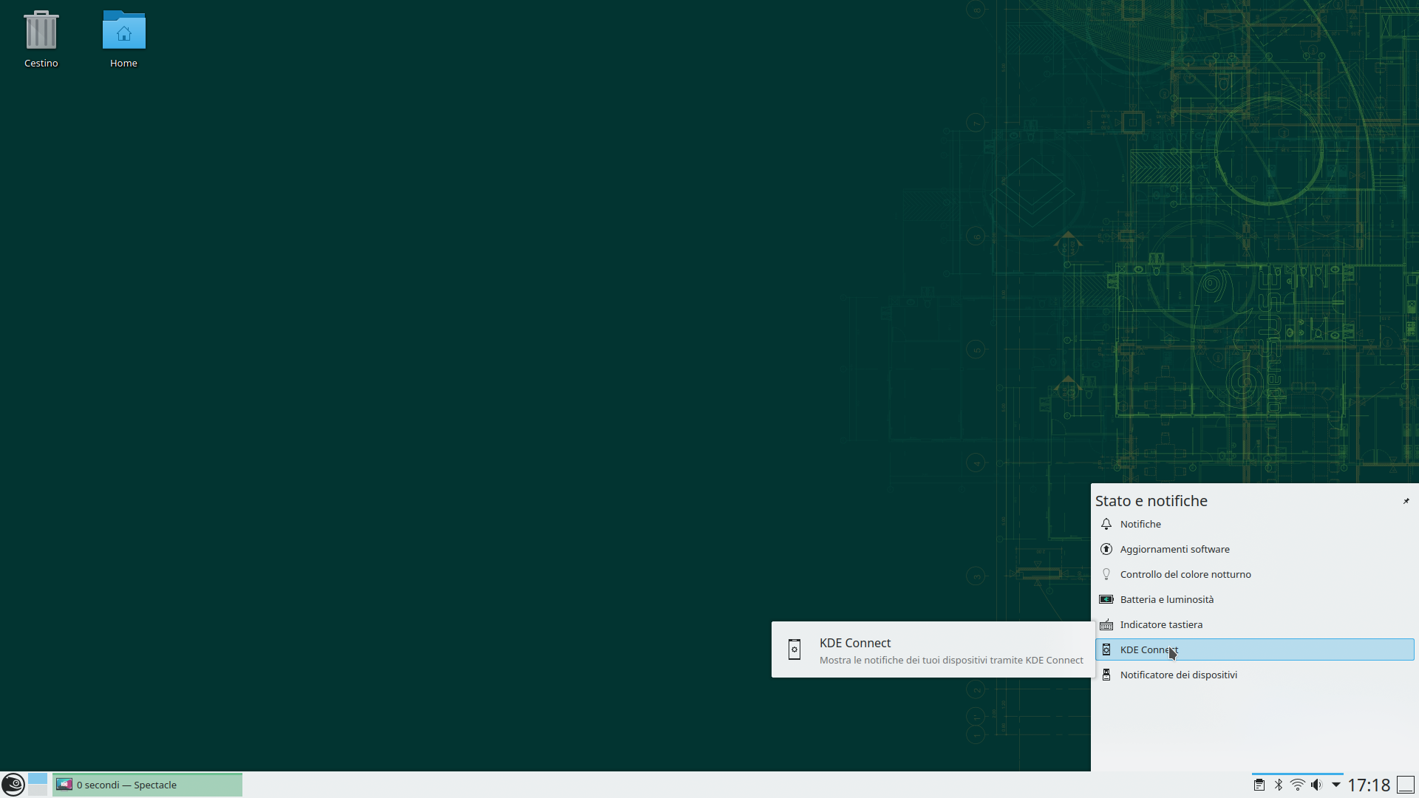Screen dimensions: 1419x798
Task: Open the Bluetooth tray icon
Action: point(1279,785)
